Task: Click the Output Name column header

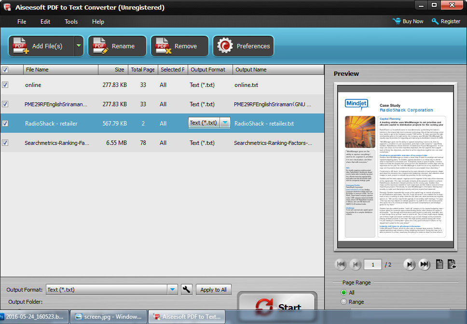Action: pyautogui.click(x=278, y=70)
